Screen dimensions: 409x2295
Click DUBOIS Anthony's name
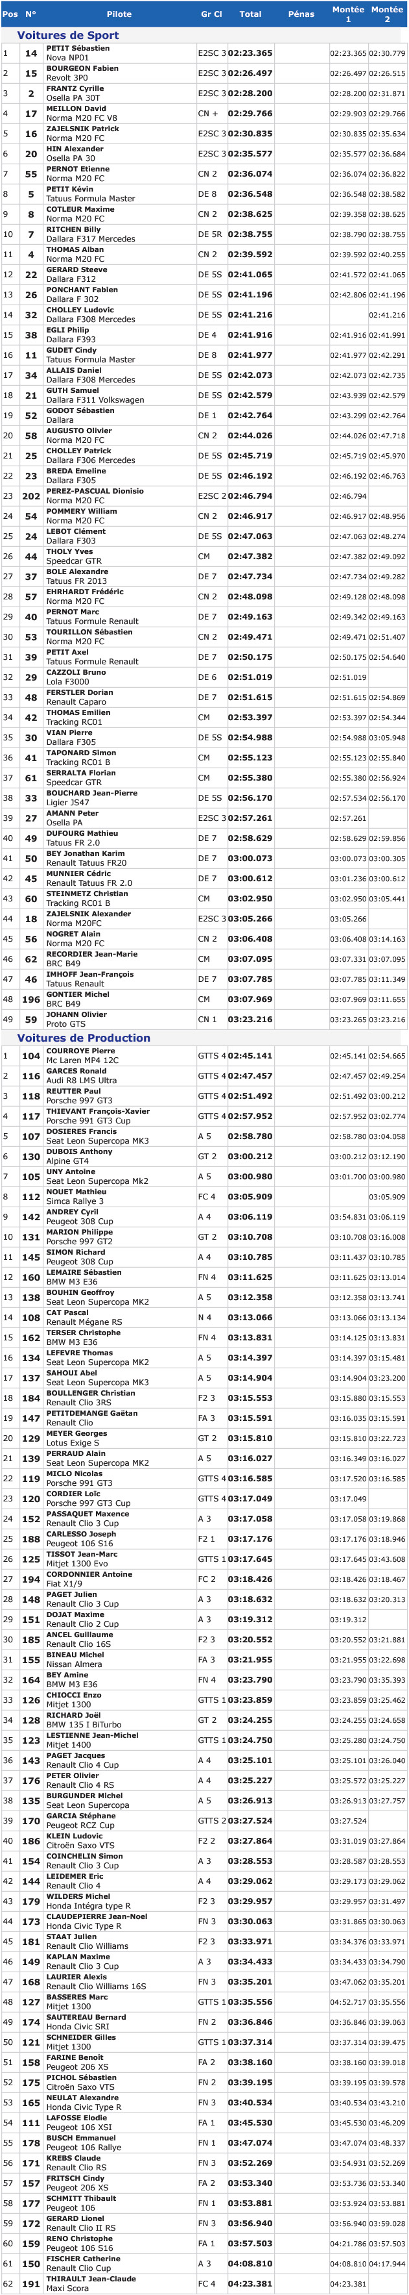tap(79, 1152)
